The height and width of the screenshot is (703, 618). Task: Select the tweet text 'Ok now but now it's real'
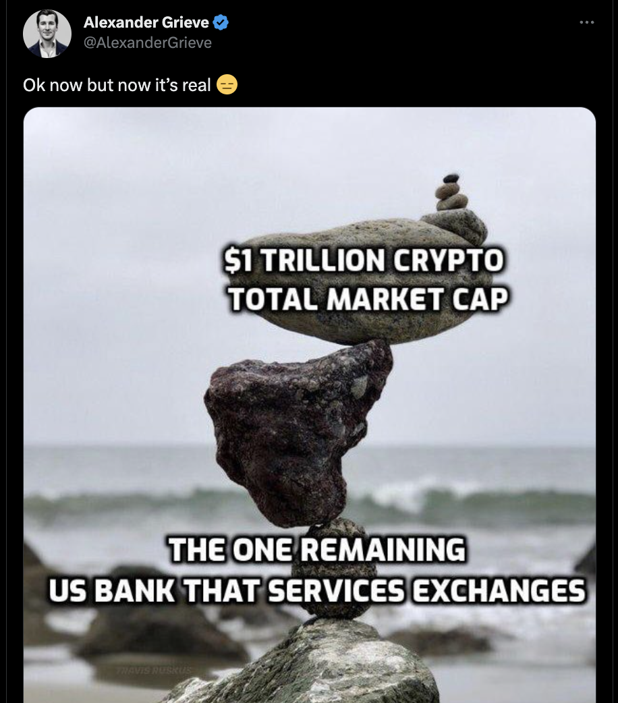(117, 85)
